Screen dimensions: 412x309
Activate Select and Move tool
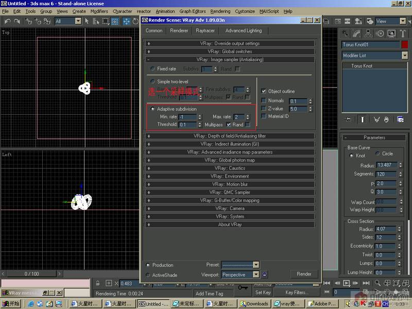[x=126, y=21]
